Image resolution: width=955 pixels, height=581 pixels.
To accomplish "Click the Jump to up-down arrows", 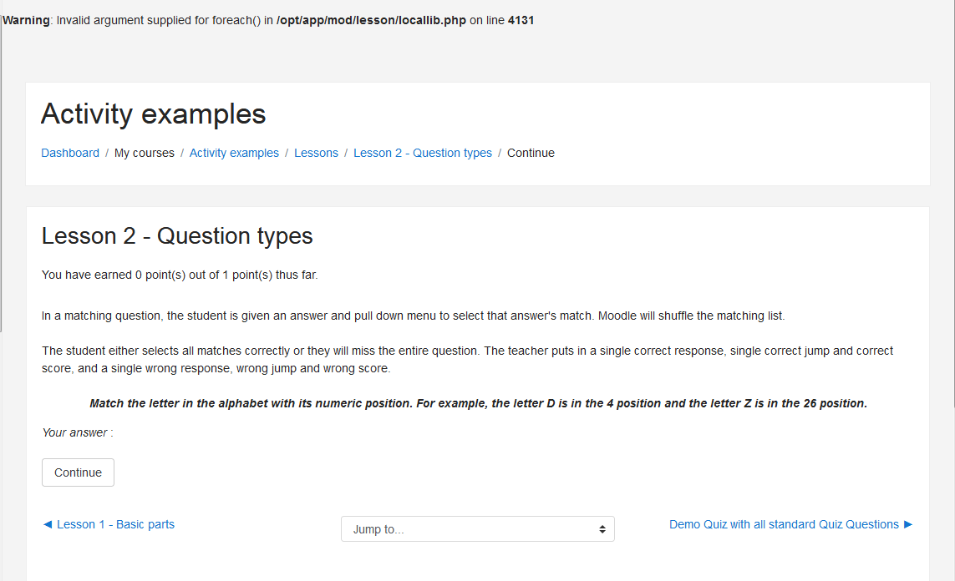I will coord(602,529).
